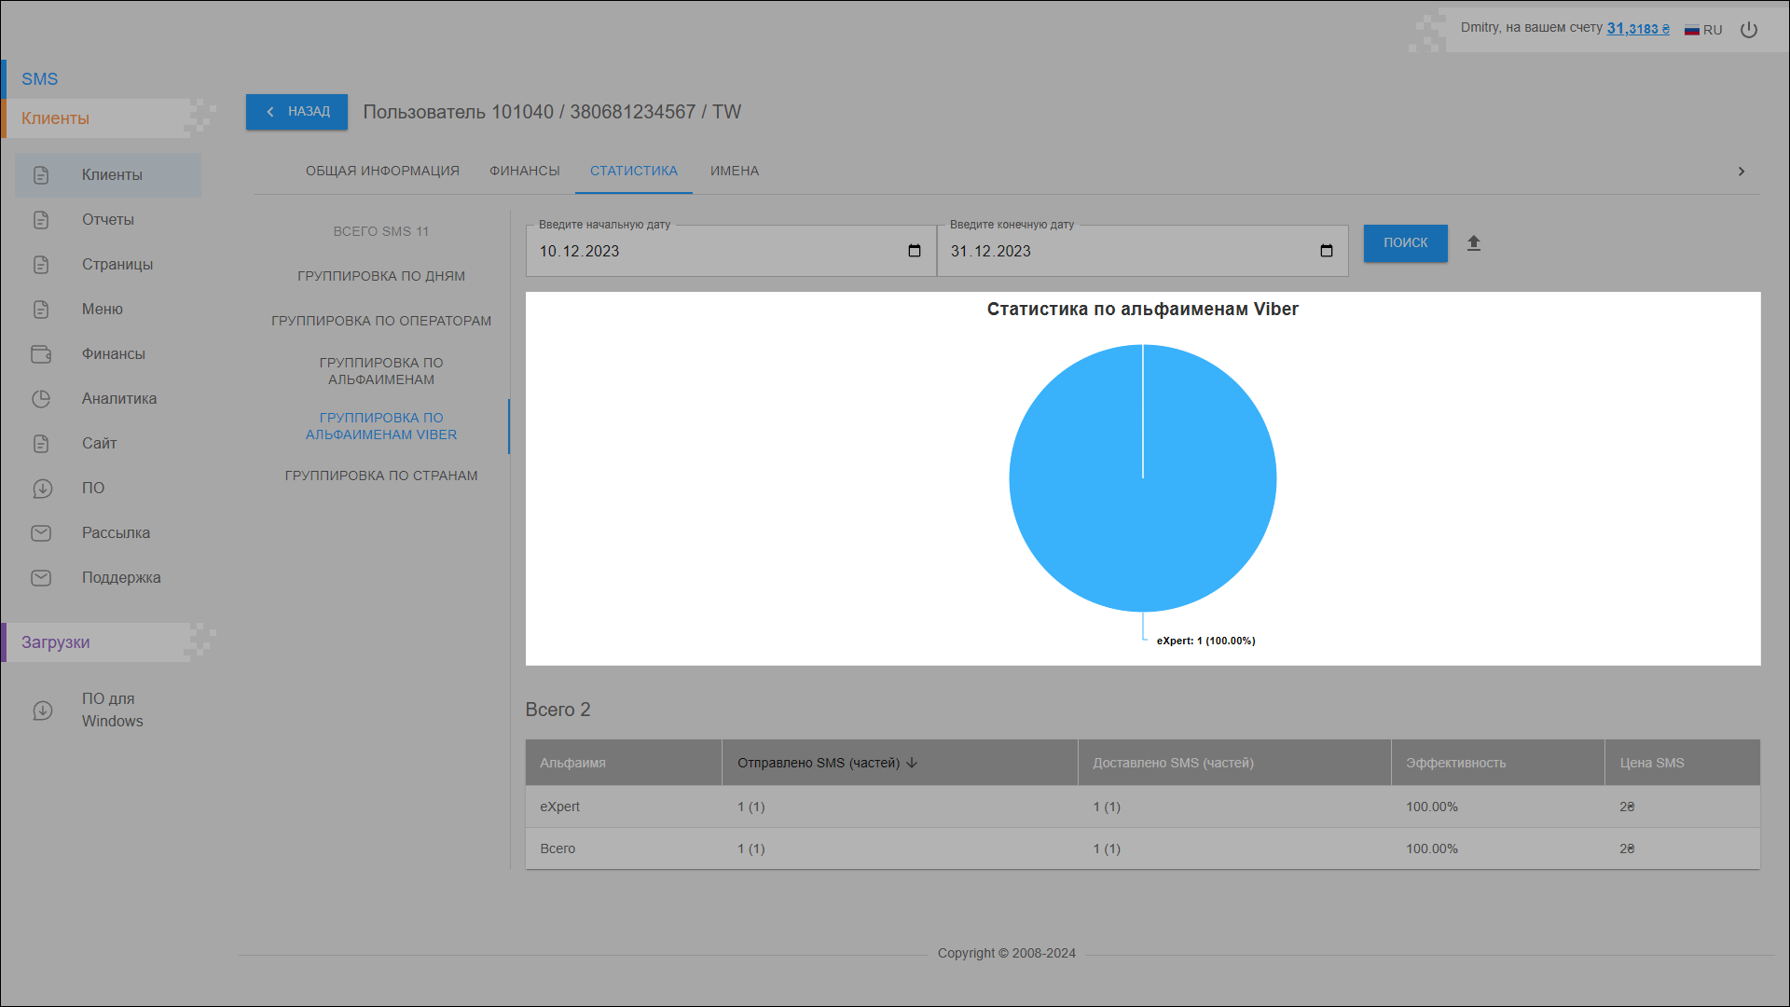
Task: Click the upload/export icon next to ПОИСК
Action: [x=1473, y=243]
